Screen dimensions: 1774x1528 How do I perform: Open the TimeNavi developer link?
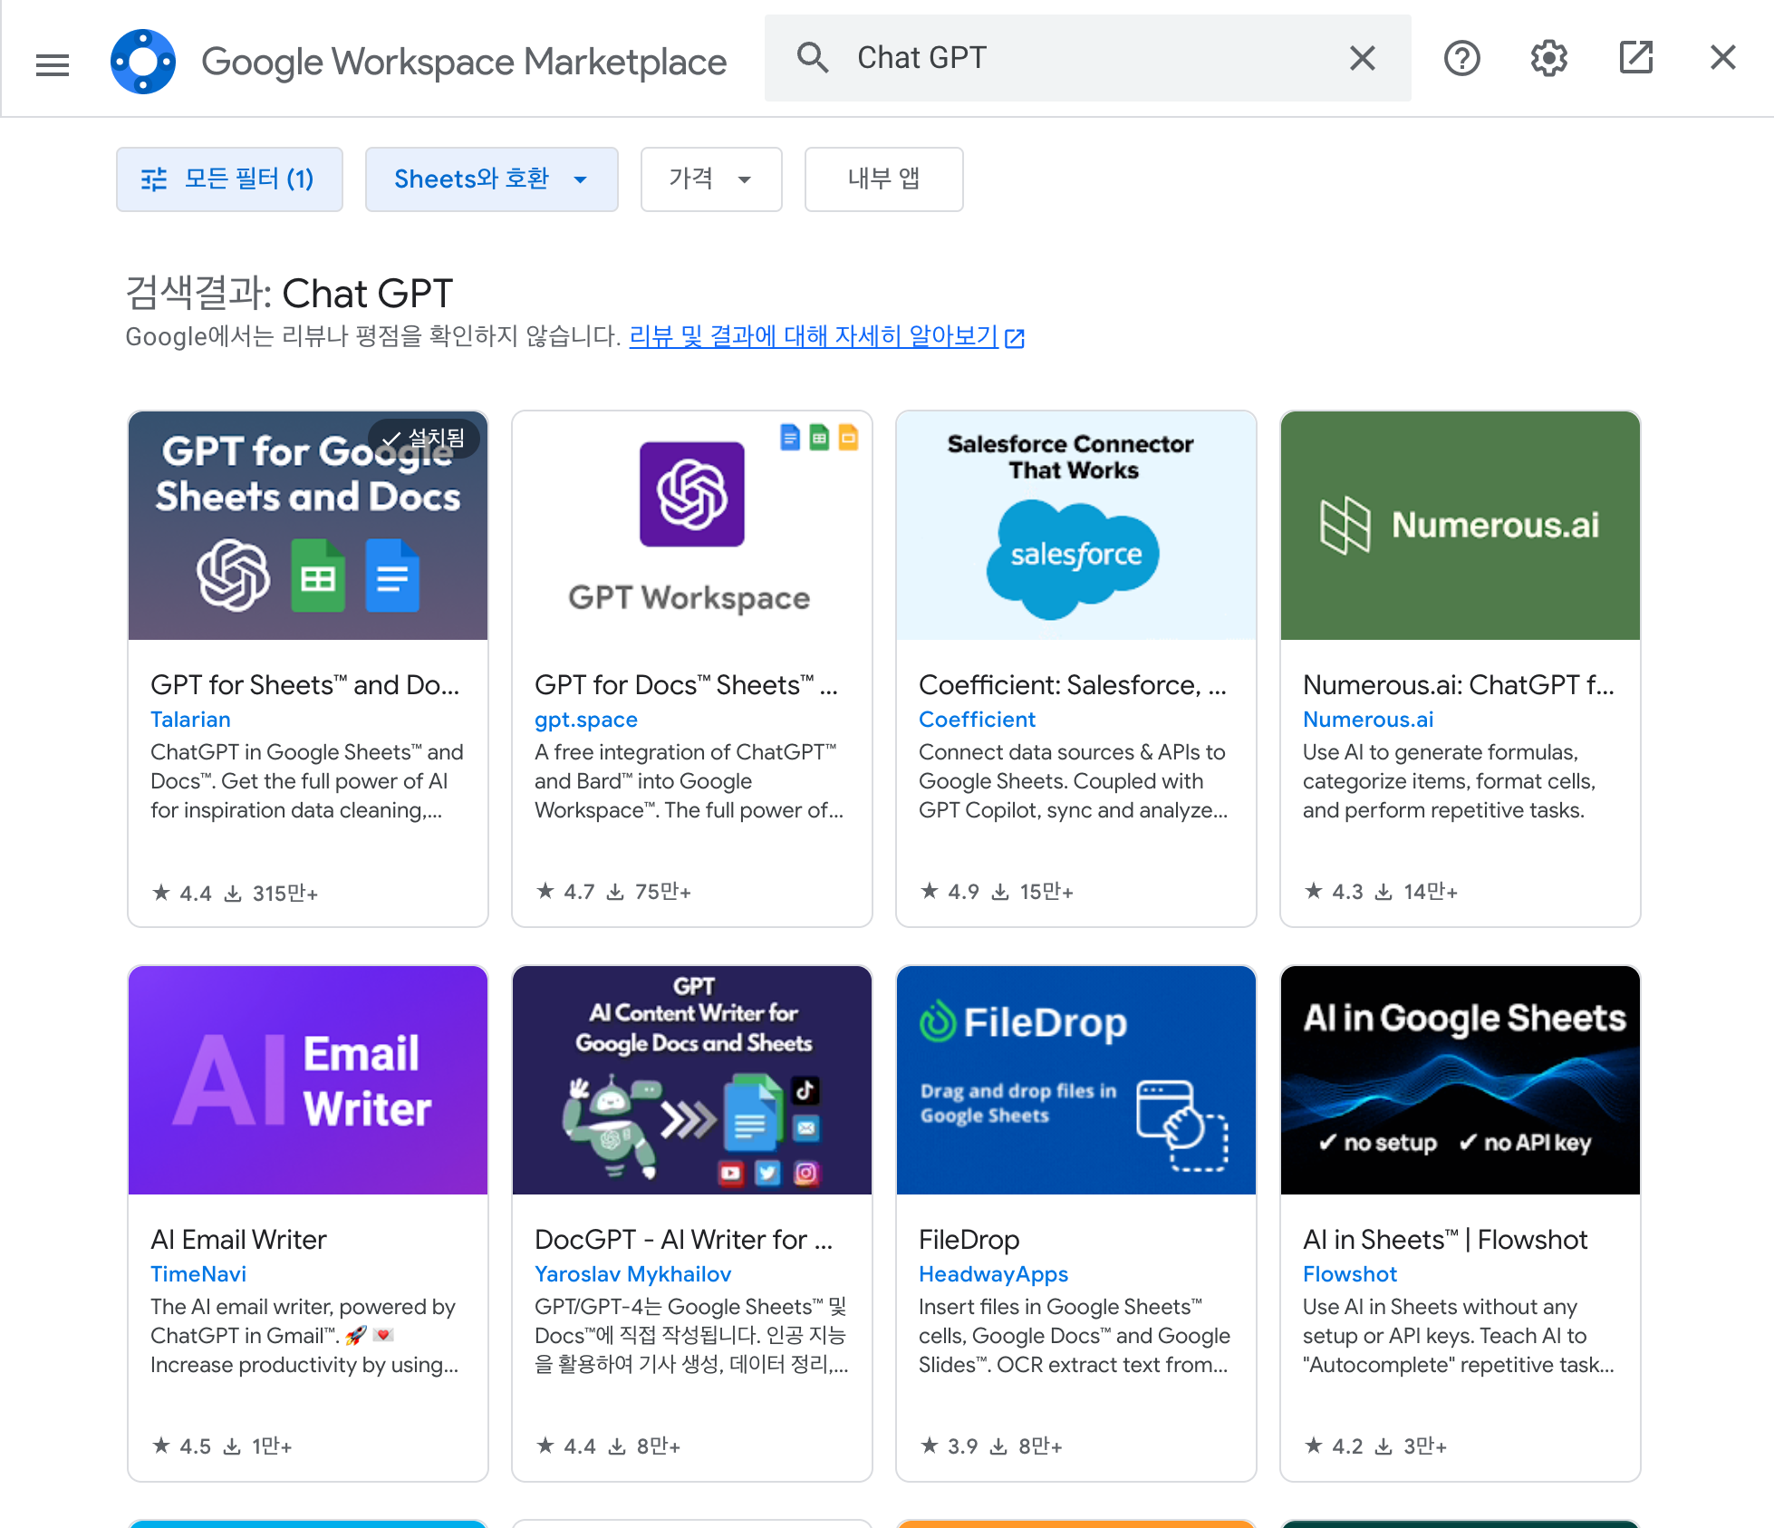point(198,1274)
